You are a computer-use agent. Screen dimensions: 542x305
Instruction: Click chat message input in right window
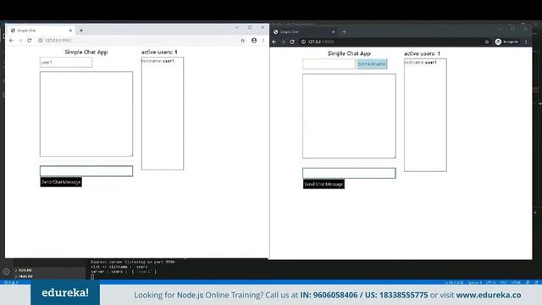coord(349,173)
